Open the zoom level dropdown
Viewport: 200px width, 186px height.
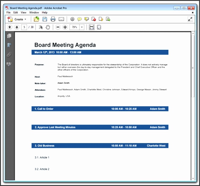(82, 27)
